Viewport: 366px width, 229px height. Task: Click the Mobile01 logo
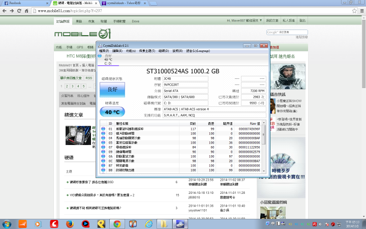(82, 34)
